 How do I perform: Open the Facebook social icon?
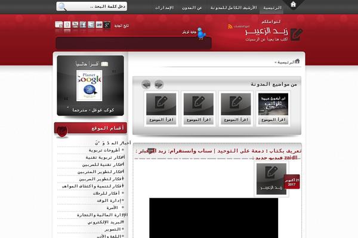point(83,25)
